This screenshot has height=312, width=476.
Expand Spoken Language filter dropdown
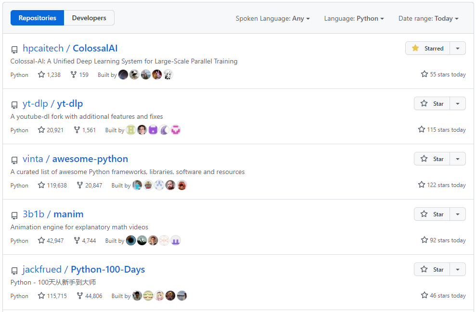click(x=272, y=19)
